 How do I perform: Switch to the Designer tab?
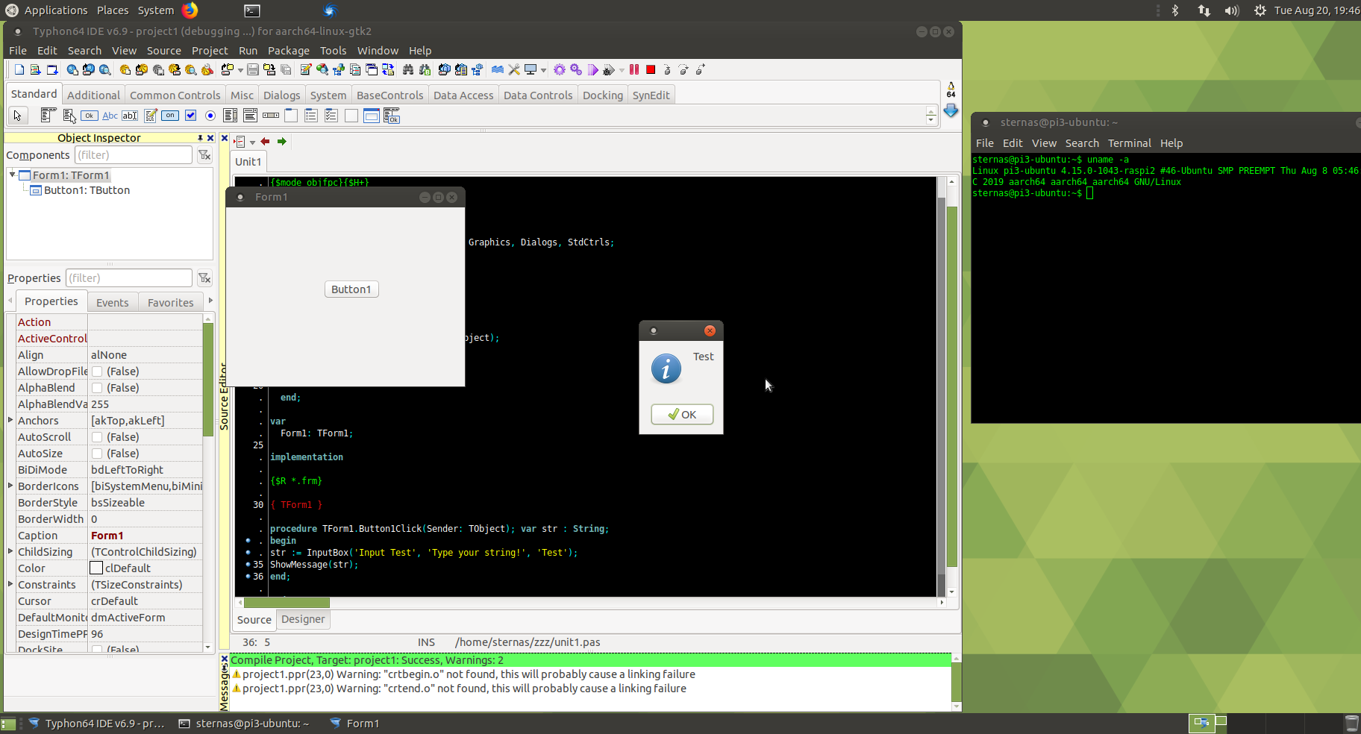pos(303,619)
